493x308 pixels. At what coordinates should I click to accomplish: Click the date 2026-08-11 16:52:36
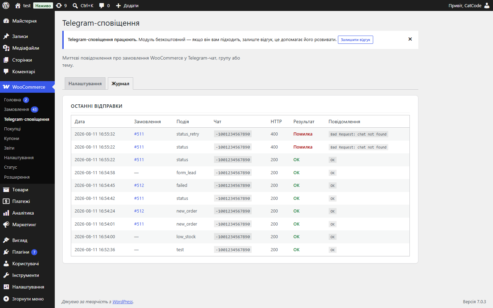coord(95,250)
